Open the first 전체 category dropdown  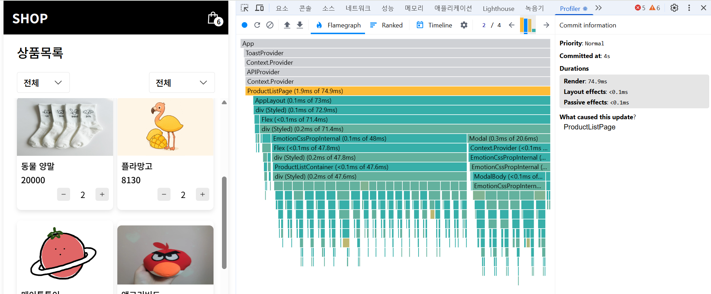43,83
